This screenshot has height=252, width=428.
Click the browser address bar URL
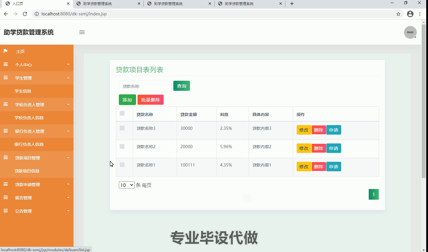point(74,14)
